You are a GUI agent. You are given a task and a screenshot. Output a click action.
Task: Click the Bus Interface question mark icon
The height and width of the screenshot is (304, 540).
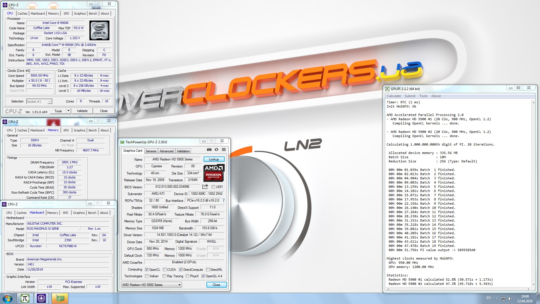[x=224, y=200]
